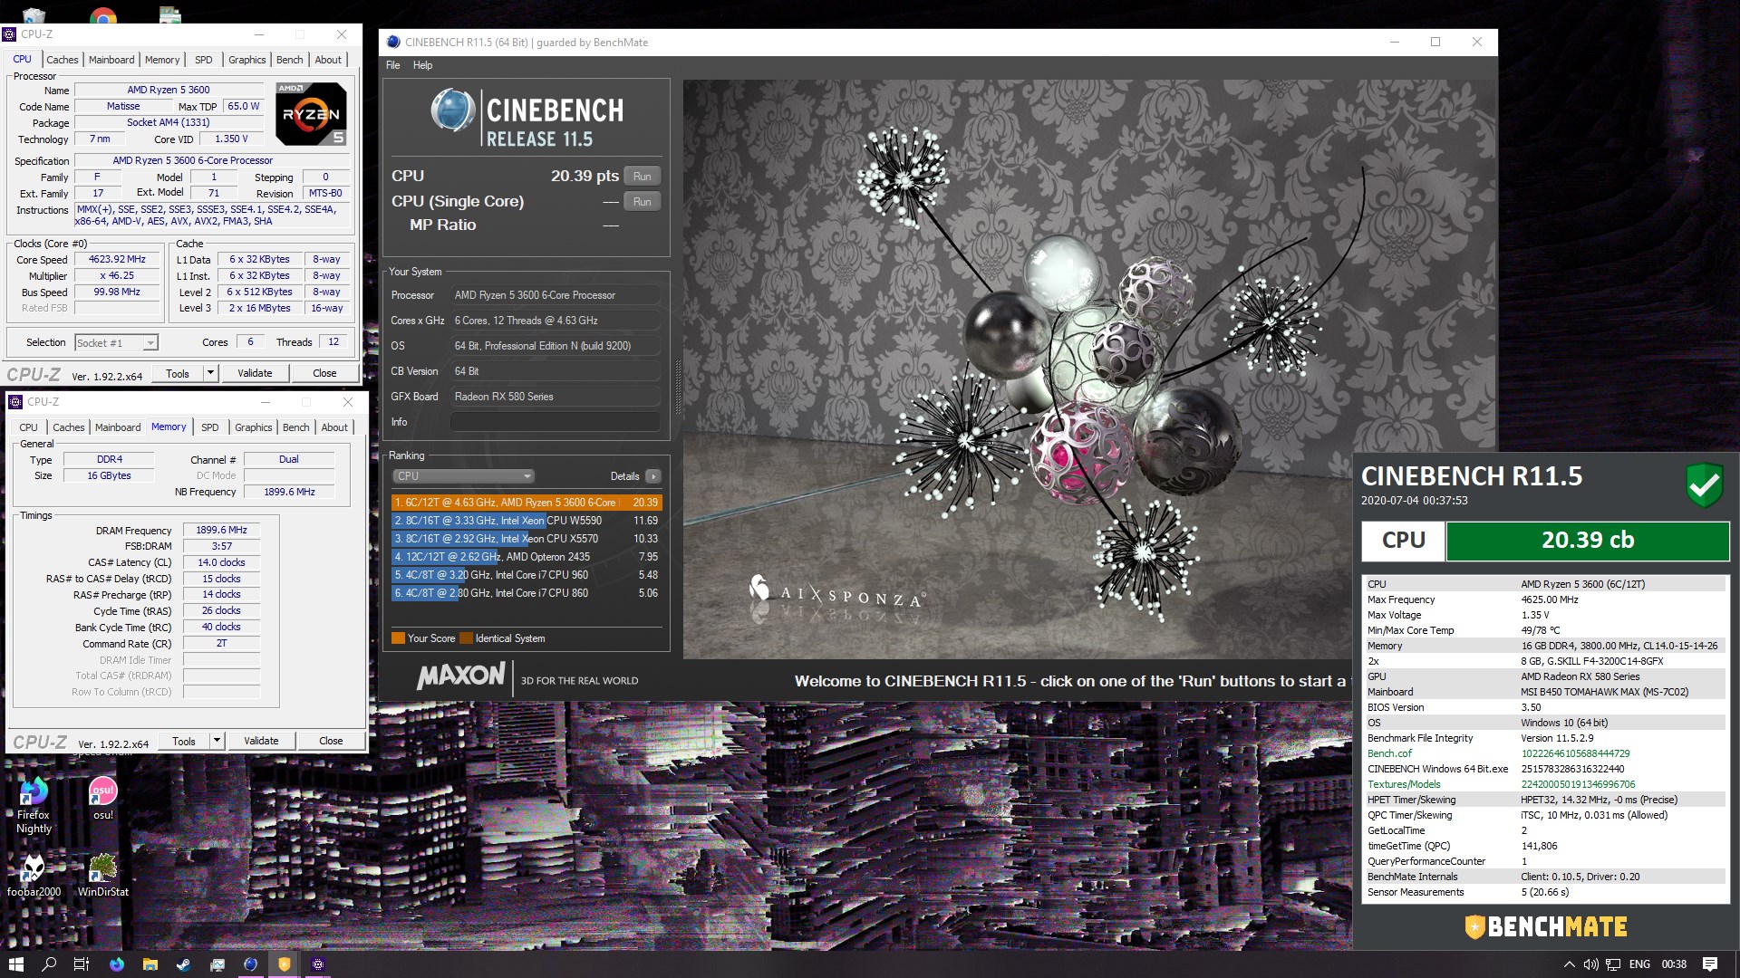This screenshot has width=1740, height=978.
Task: Open Tools dropdown arrow in bottom CPU-Z
Action: [x=217, y=741]
